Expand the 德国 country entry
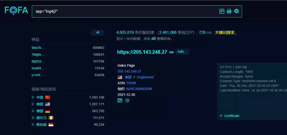Viewport: 287px width, 135px height. tap(33, 111)
